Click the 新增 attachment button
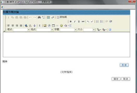Image resolution: width=137 pixels, height=93 pixels. [x=124, y=65]
